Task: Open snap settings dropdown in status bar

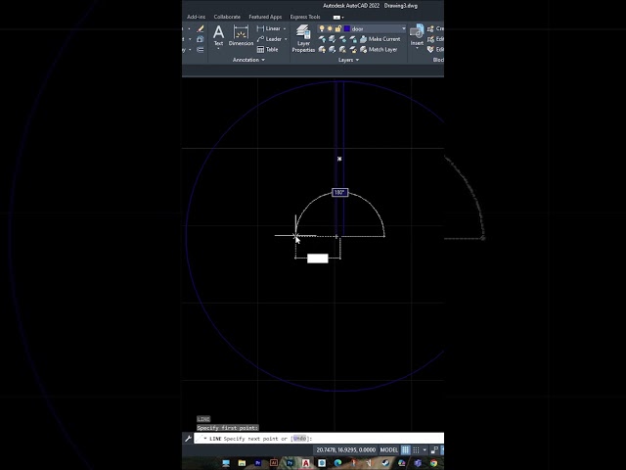Action: click(425, 450)
